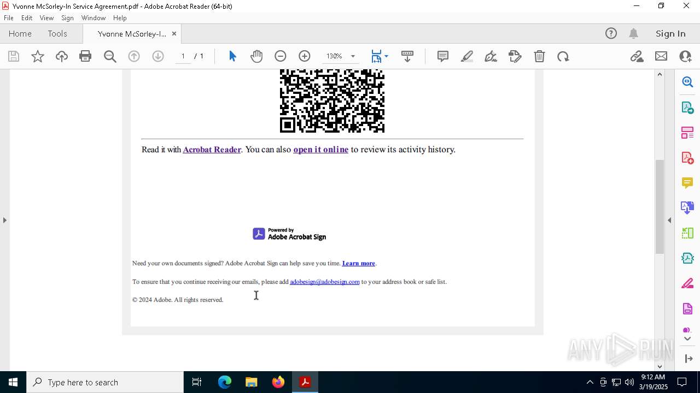This screenshot has width=700, height=393.
Task: Select the Highlight text pen tool
Action: 467,56
